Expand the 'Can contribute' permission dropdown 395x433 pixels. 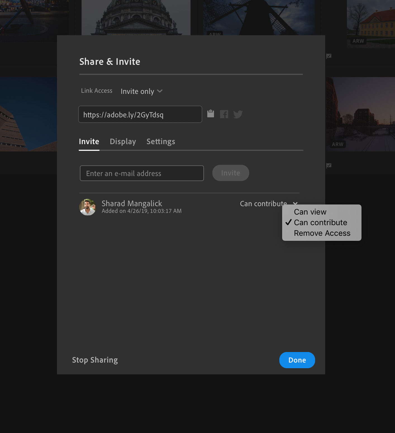click(268, 204)
